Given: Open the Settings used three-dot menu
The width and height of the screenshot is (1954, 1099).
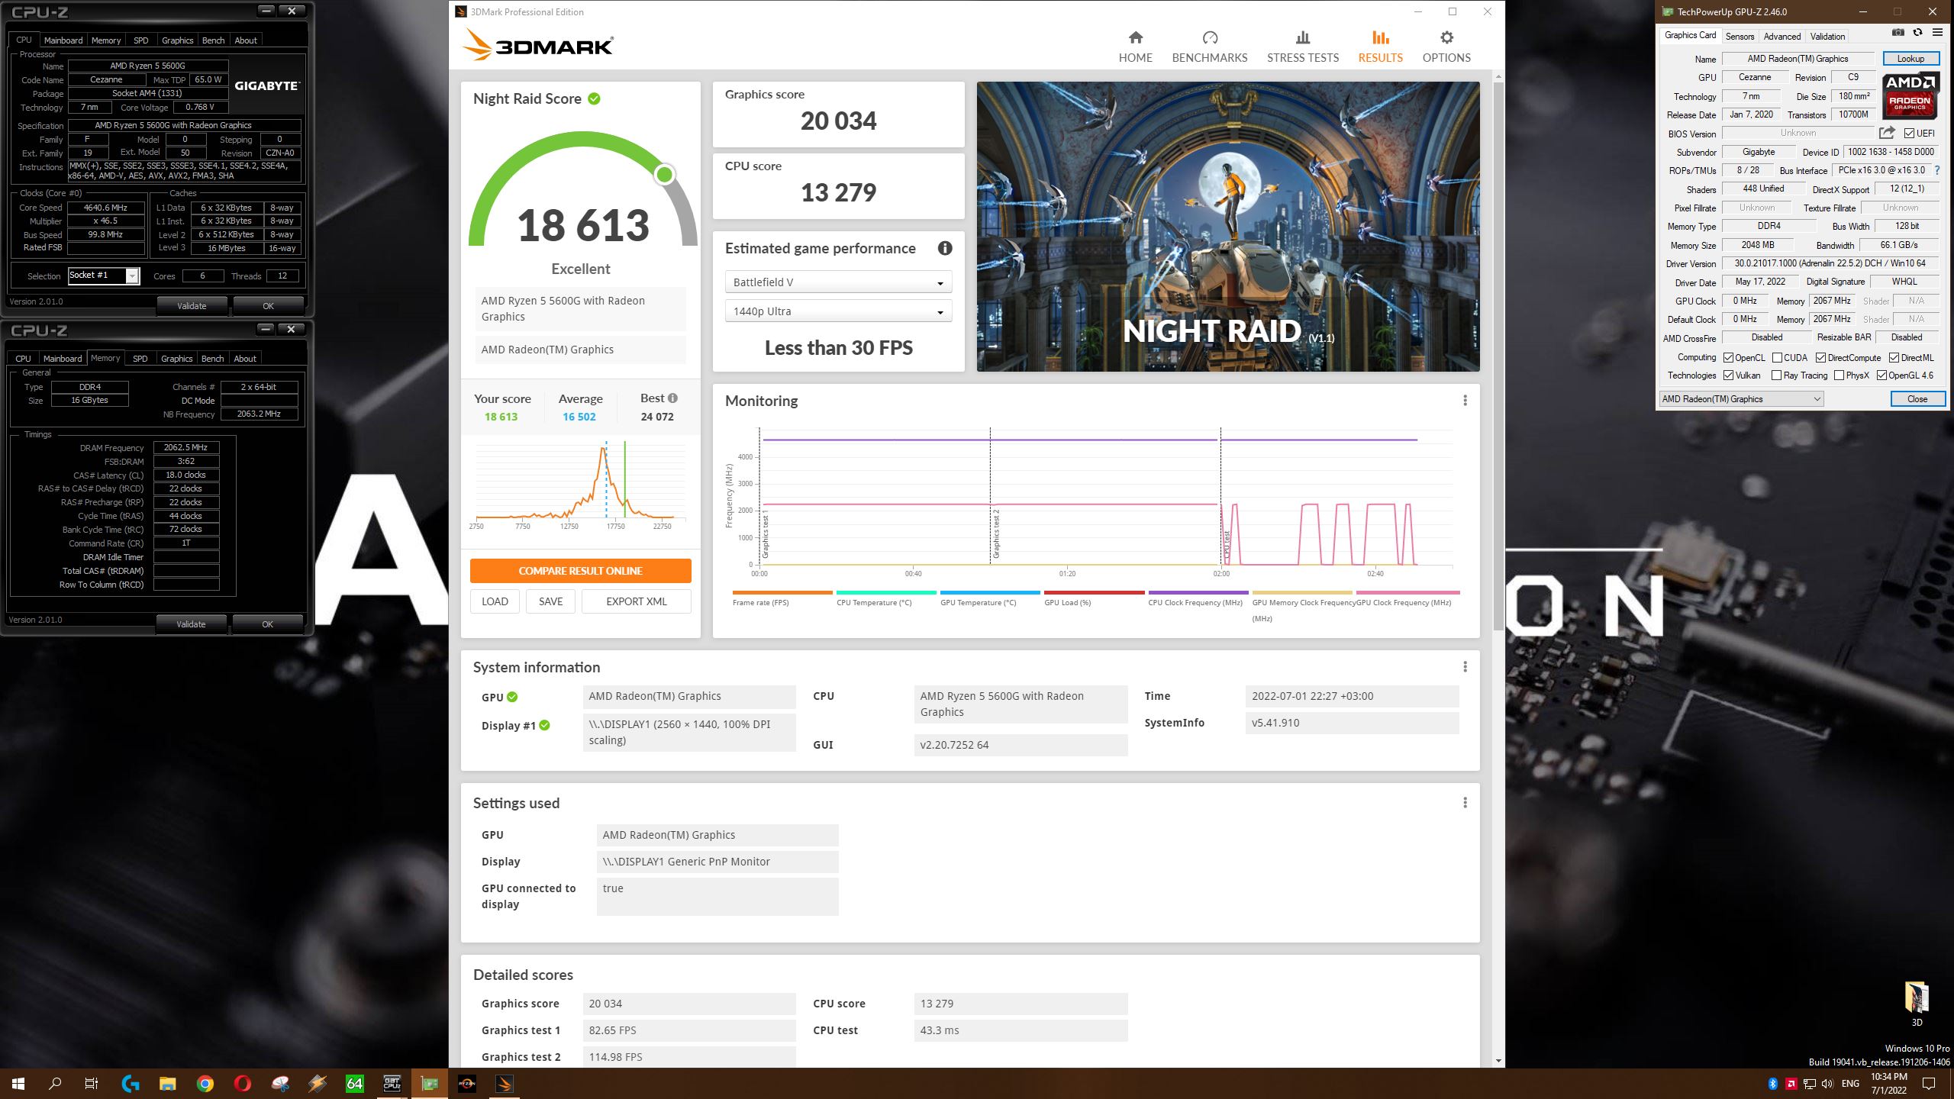Looking at the screenshot, I should click(1465, 803).
